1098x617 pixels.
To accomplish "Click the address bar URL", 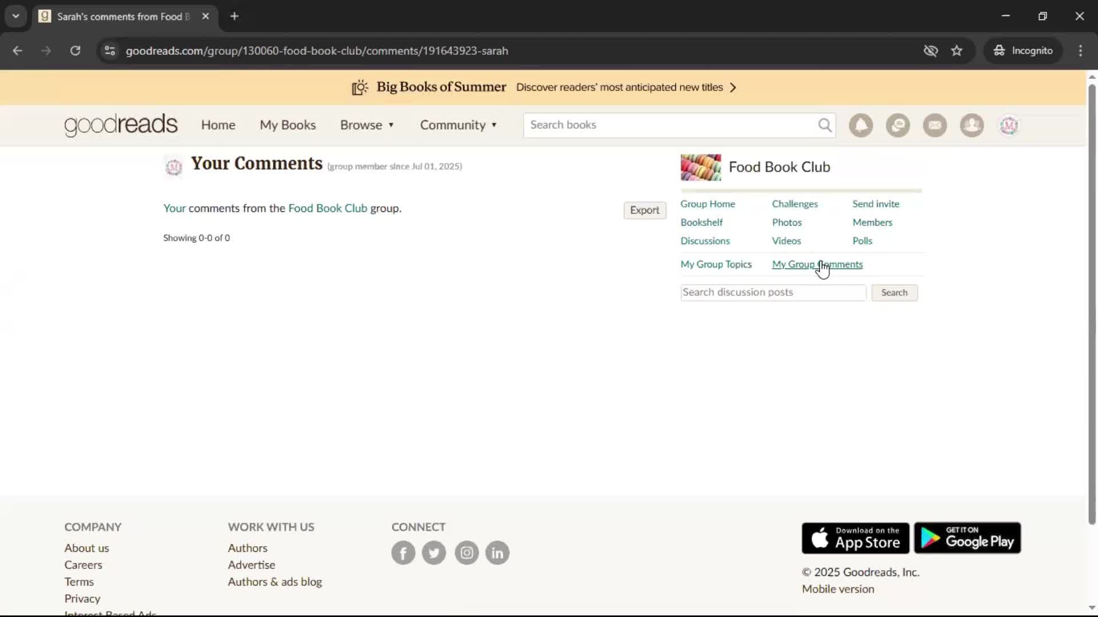I will tap(317, 51).
